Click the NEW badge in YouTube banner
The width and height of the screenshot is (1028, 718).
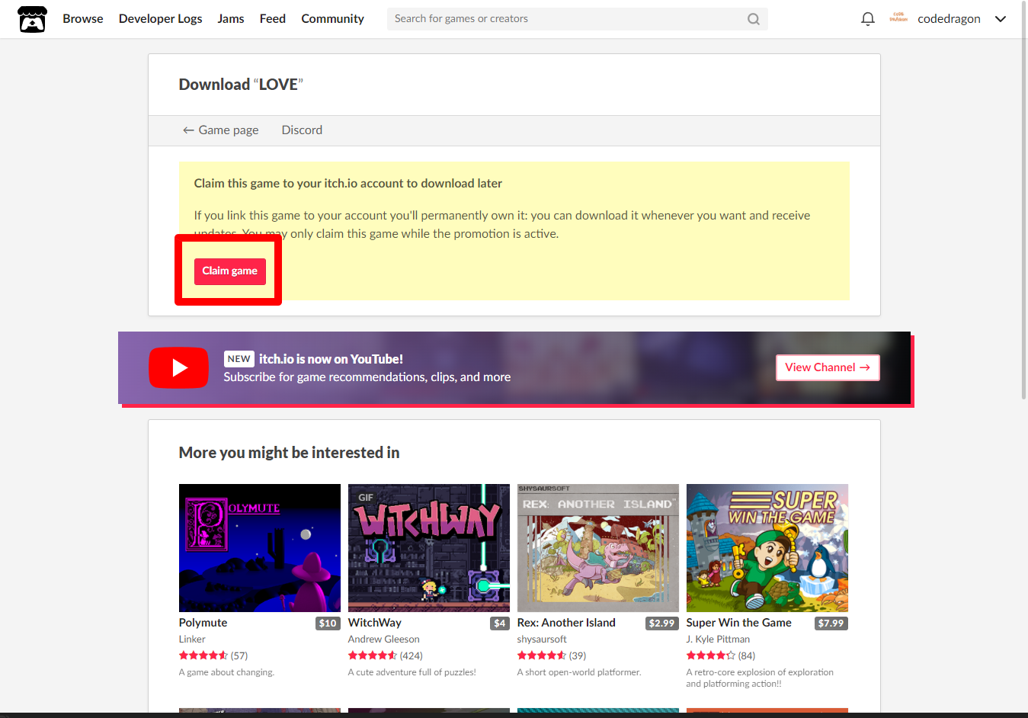(239, 359)
